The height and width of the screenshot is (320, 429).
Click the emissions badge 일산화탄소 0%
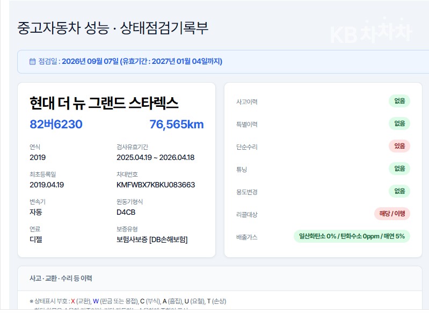click(352, 236)
